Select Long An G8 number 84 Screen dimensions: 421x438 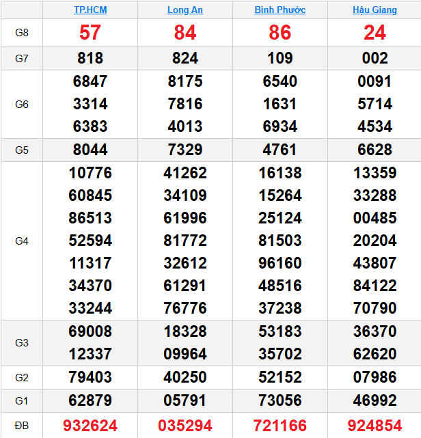coord(185,32)
